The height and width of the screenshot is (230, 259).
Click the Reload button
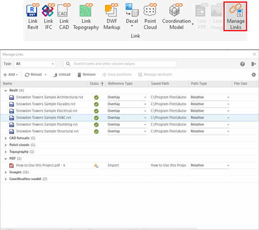33,75
